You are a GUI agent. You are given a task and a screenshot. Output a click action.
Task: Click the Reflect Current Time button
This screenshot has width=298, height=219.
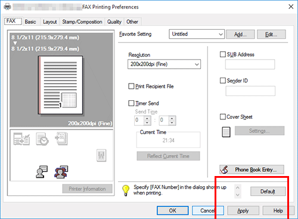(x=168, y=156)
